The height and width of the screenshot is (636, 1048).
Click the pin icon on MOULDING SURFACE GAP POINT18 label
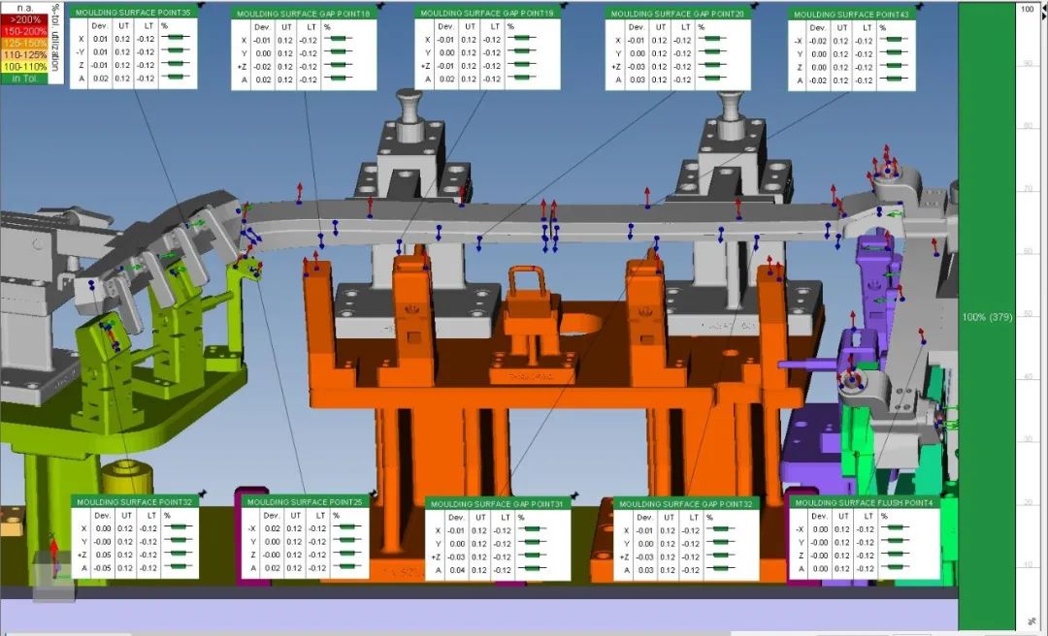pos(381,6)
